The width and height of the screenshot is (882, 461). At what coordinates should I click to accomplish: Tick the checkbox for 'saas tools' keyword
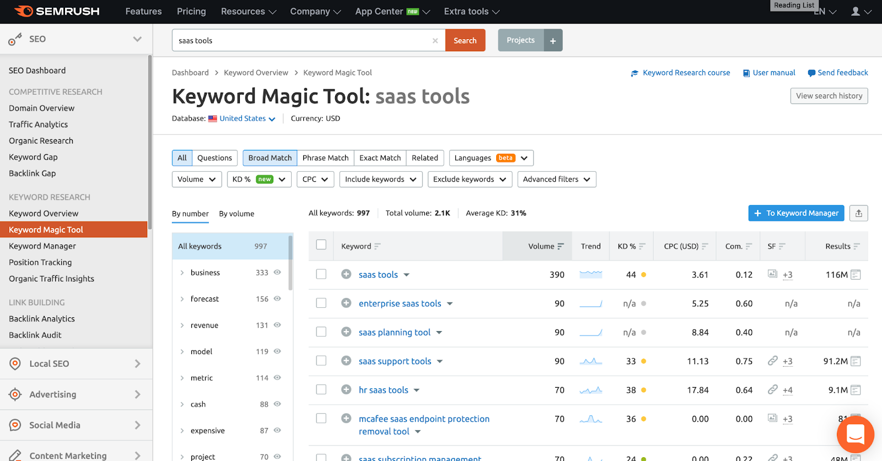(x=321, y=274)
